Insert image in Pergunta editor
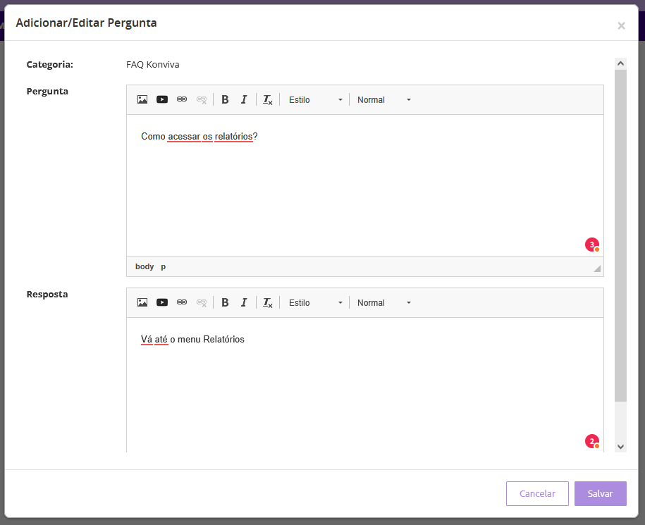This screenshot has height=525, width=645. (x=142, y=100)
